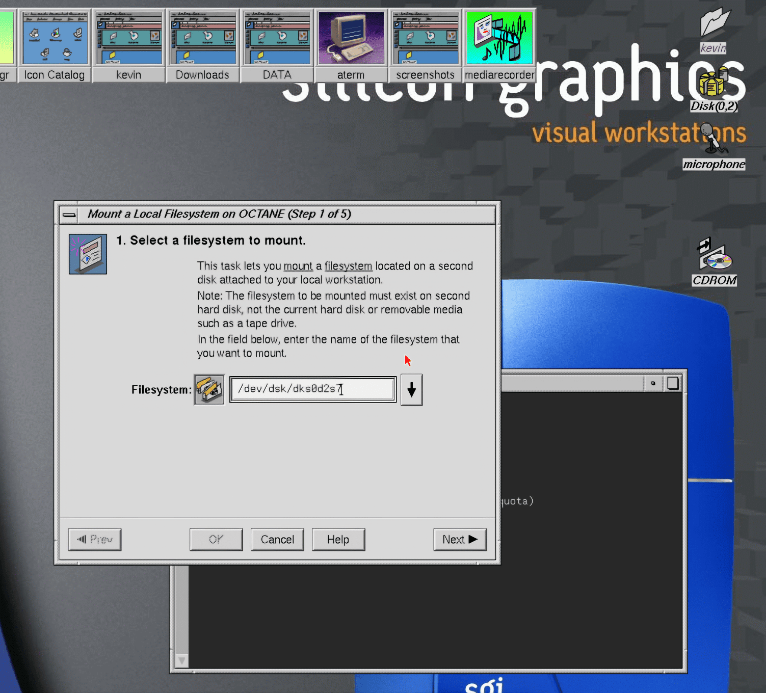The width and height of the screenshot is (766, 693).
Task: Click the filesystem drop pocket icon
Action: tap(209, 390)
